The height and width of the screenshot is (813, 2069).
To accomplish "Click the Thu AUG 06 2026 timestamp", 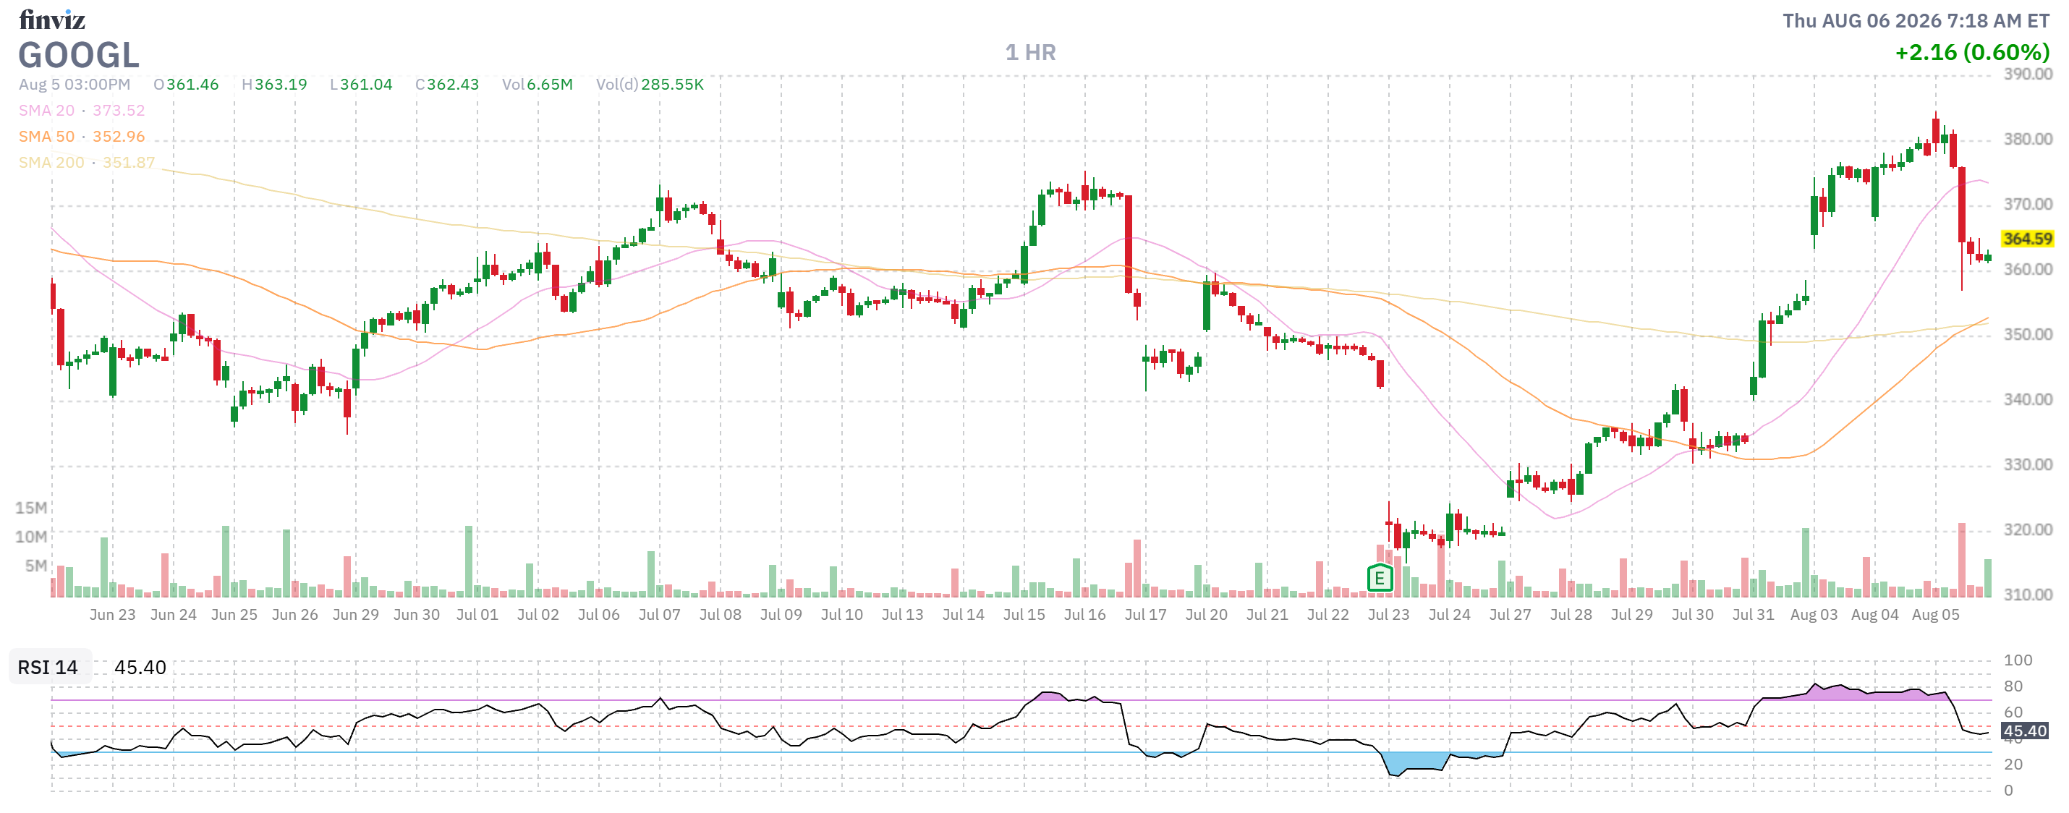I will (1916, 20).
